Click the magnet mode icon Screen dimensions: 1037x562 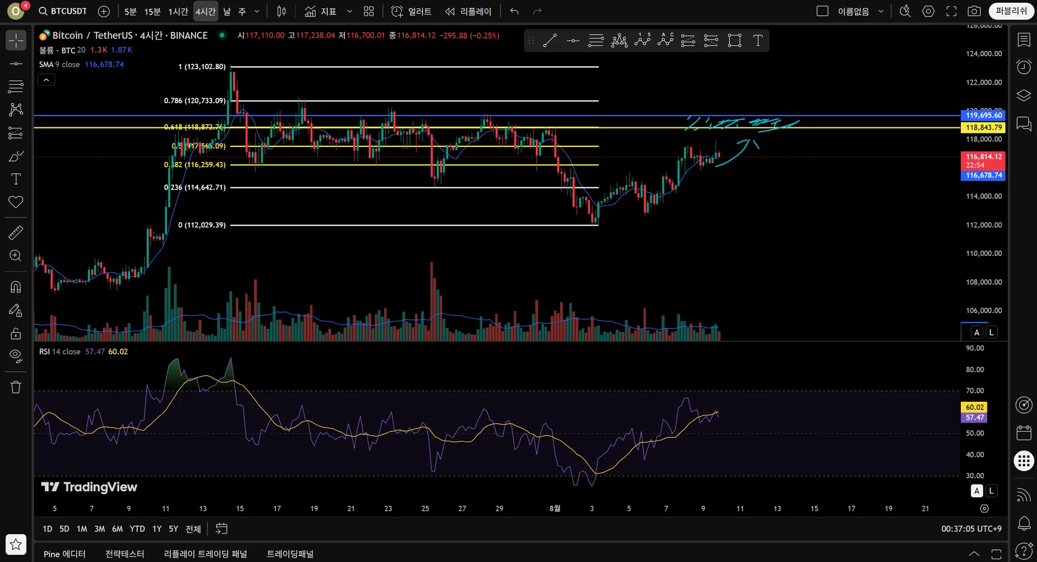coord(16,287)
